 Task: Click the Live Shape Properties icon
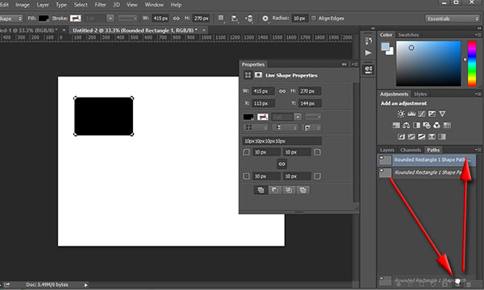[x=248, y=75]
